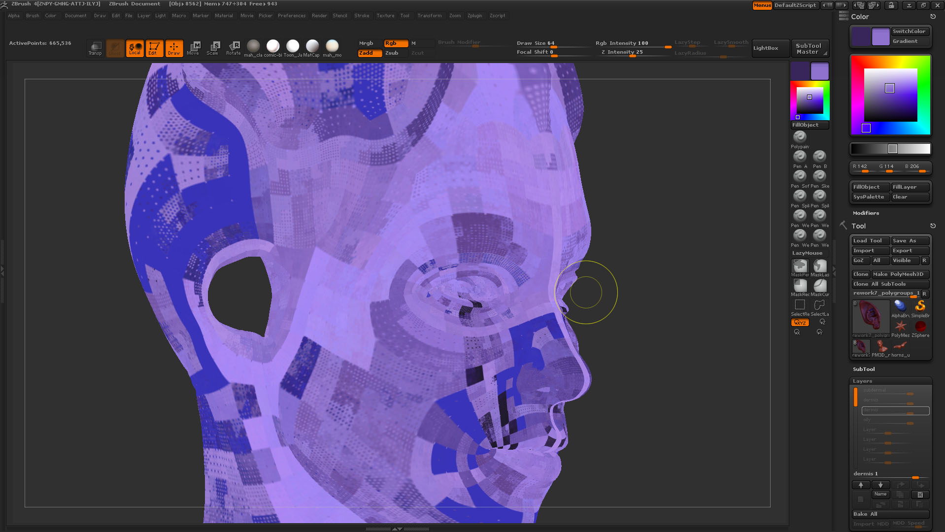The width and height of the screenshot is (945, 532).
Task: Select the Rotate transform icon
Action: pyautogui.click(x=233, y=48)
